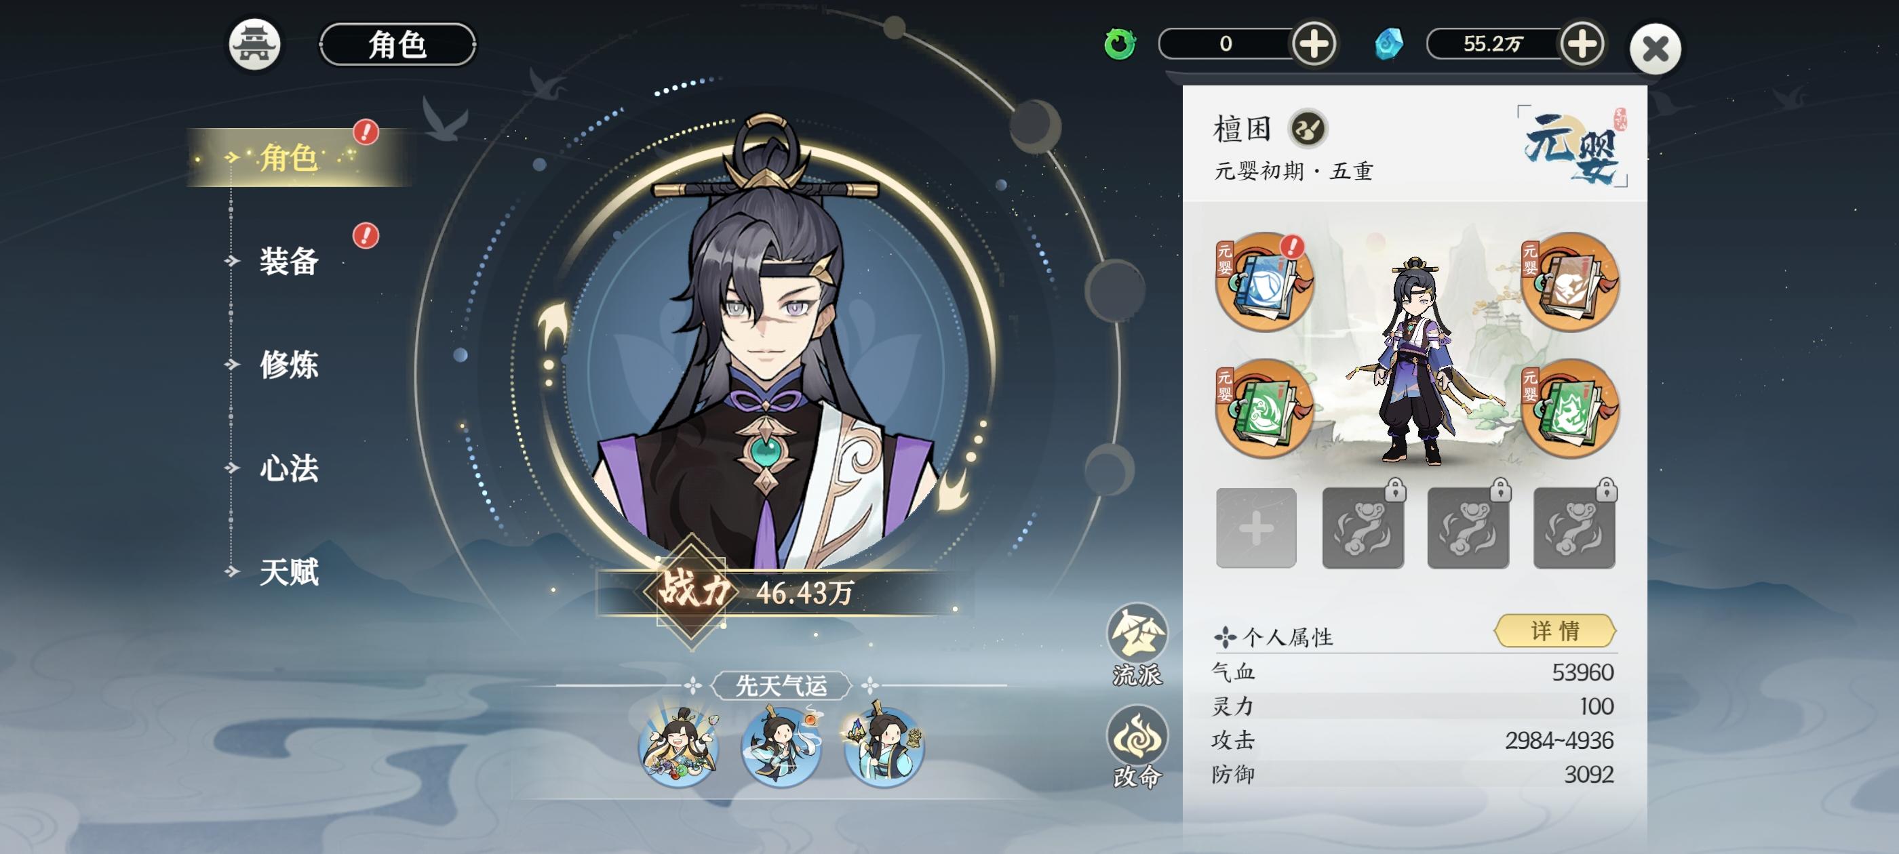Select the third 先天气运 fortune portrait
This screenshot has width=1899, height=854.
click(884, 746)
